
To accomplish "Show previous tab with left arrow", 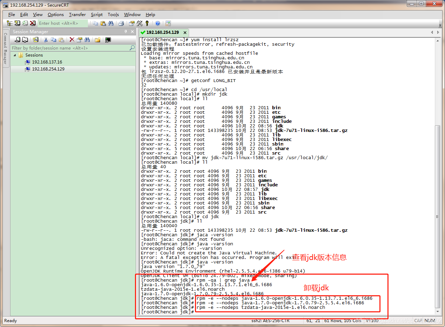I will [432, 32].
